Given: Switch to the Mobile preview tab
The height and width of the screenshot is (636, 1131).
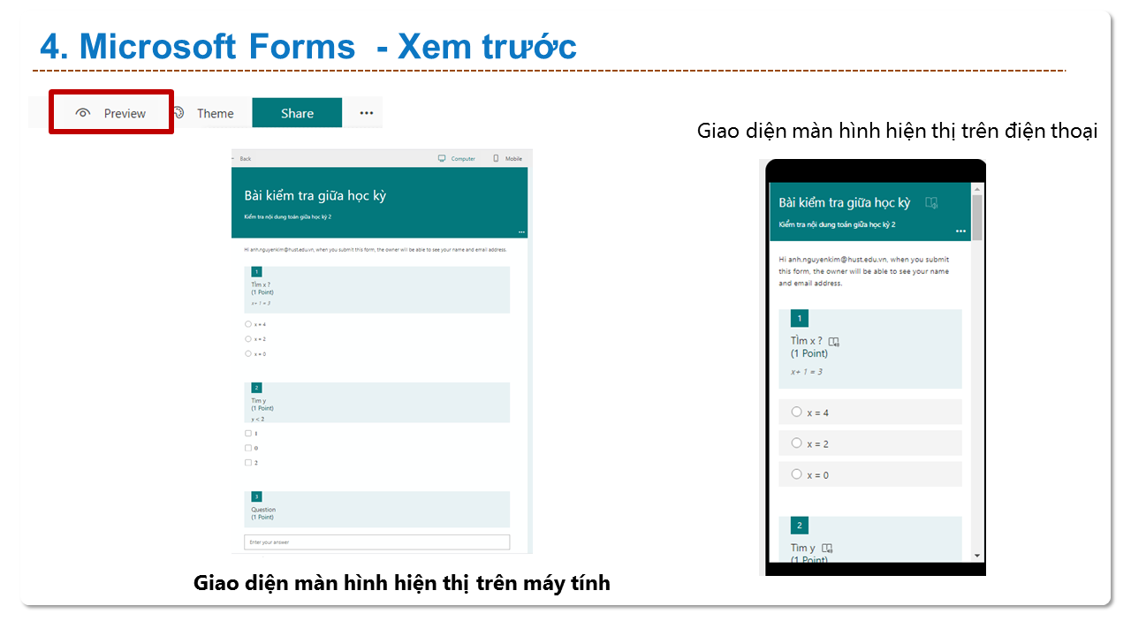Looking at the screenshot, I should click(508, 159).
